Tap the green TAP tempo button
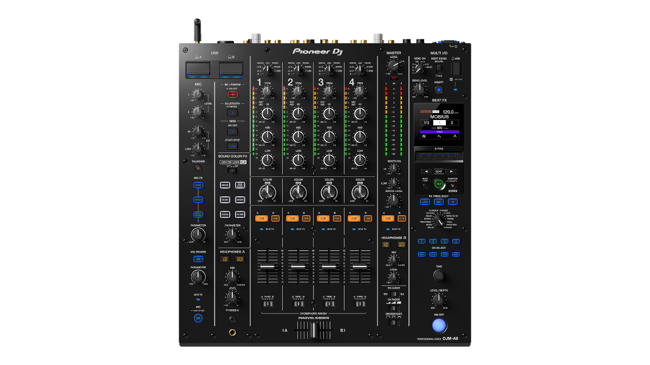The image size is (650, 365). pyautogui.click(x=439, y=184)
